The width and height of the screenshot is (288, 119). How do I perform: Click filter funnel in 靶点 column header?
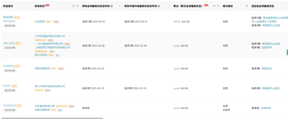click(218, 6)
